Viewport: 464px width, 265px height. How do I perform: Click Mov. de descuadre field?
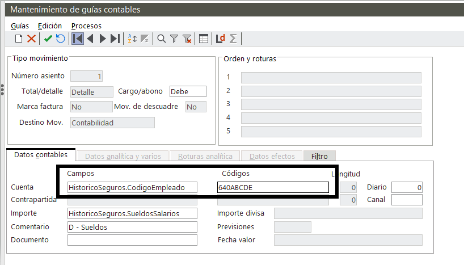click(196, 107)
